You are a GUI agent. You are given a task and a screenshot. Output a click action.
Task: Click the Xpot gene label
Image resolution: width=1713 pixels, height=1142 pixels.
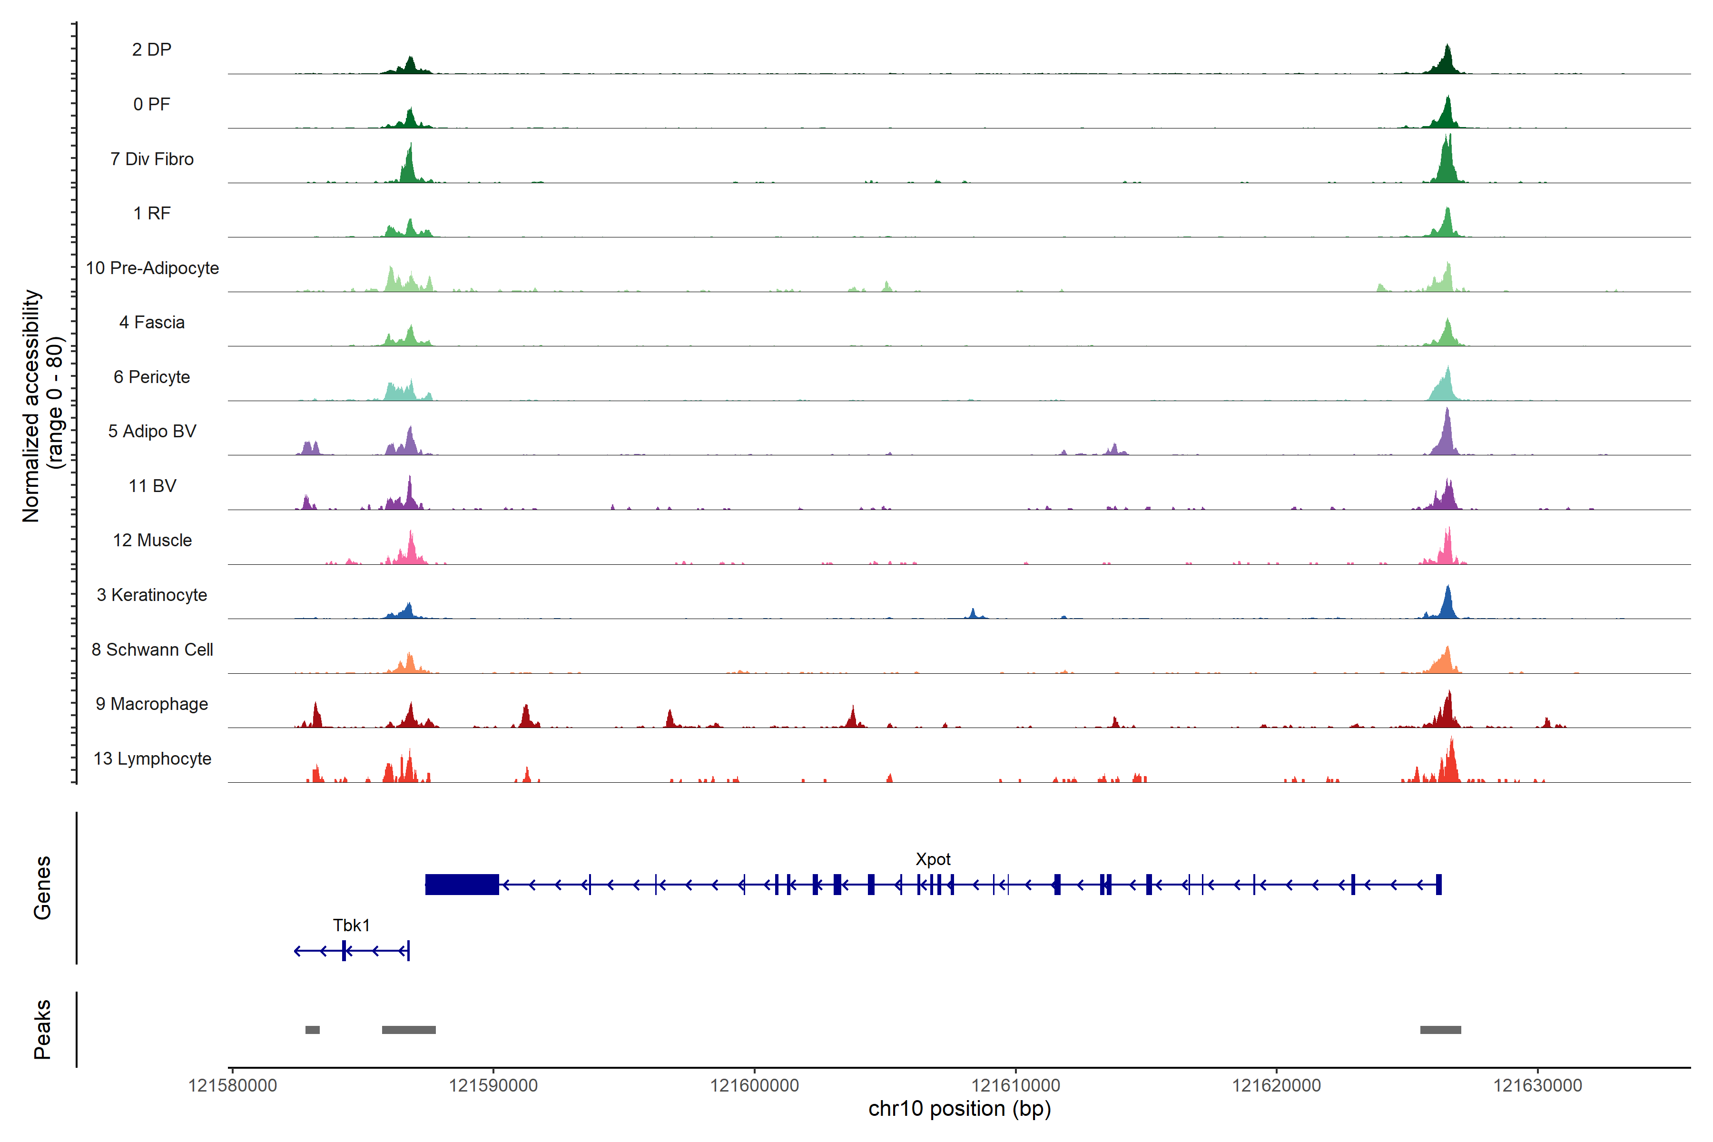(x=932, y=859)
